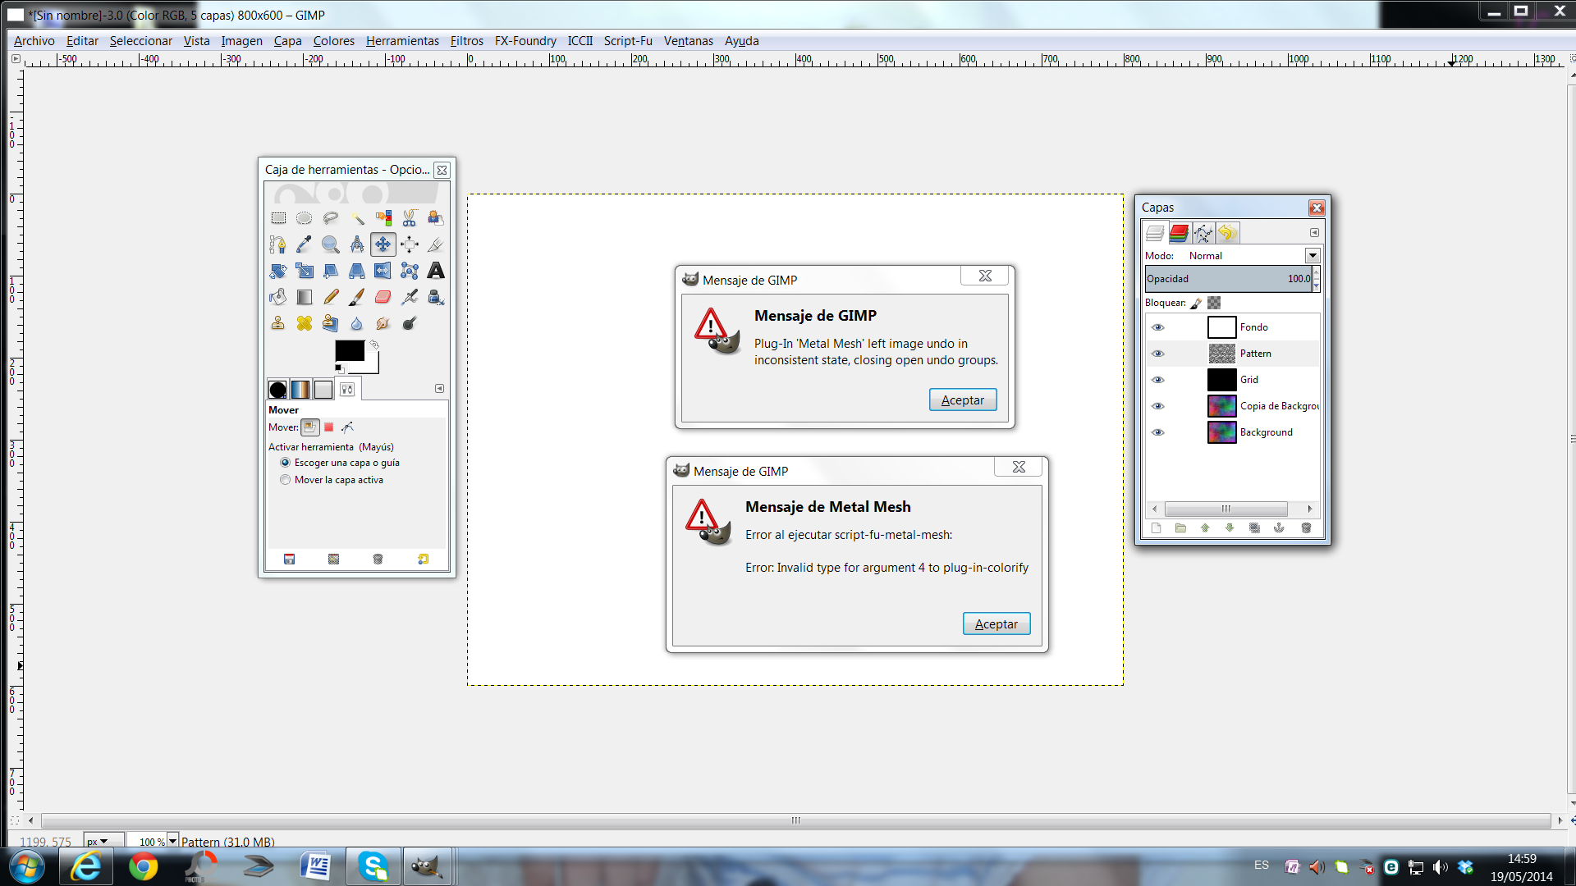This screenshot has height=886, width=1576.
Task: Select the Free Select lasso tool
Action: (x=331, y=218)
